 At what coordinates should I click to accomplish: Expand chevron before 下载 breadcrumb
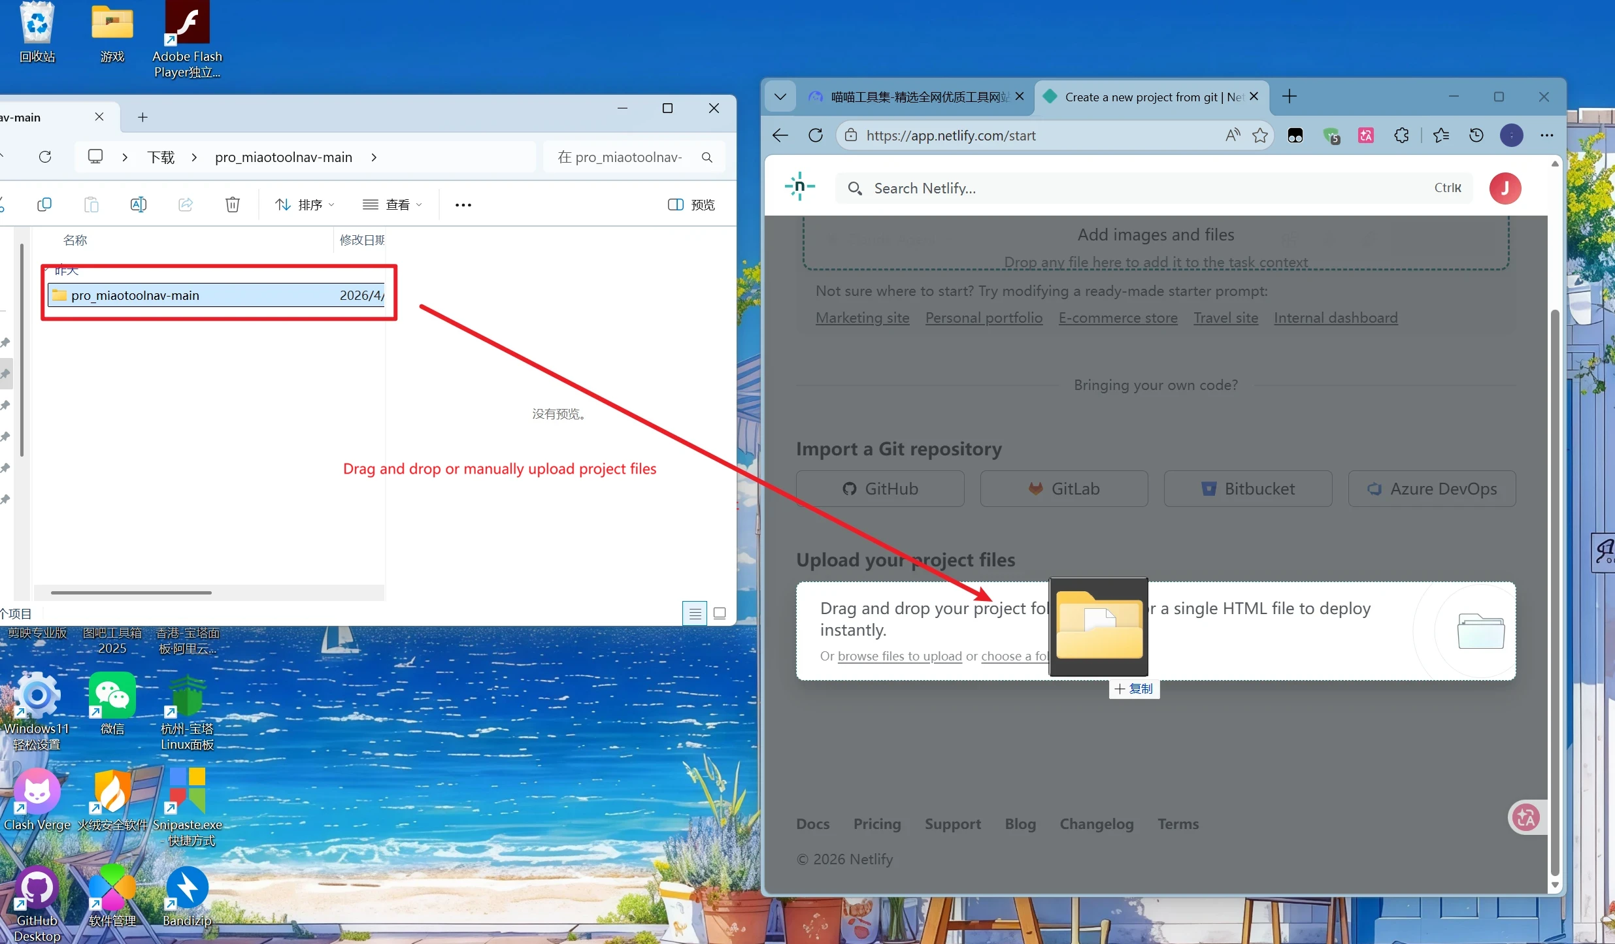coord(125,157)
